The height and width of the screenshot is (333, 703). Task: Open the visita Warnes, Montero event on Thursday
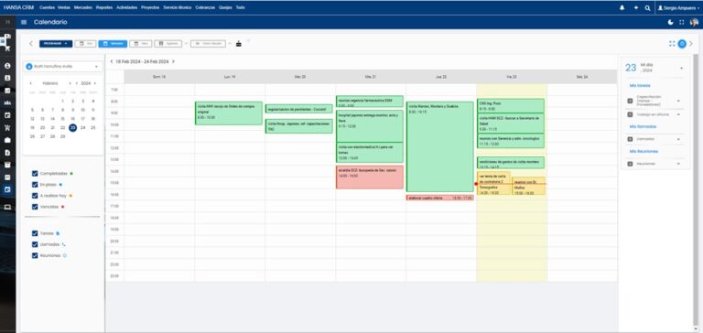pos(439,146)
